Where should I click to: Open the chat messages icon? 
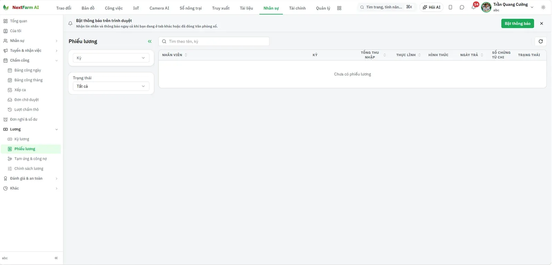coord(462,7)
